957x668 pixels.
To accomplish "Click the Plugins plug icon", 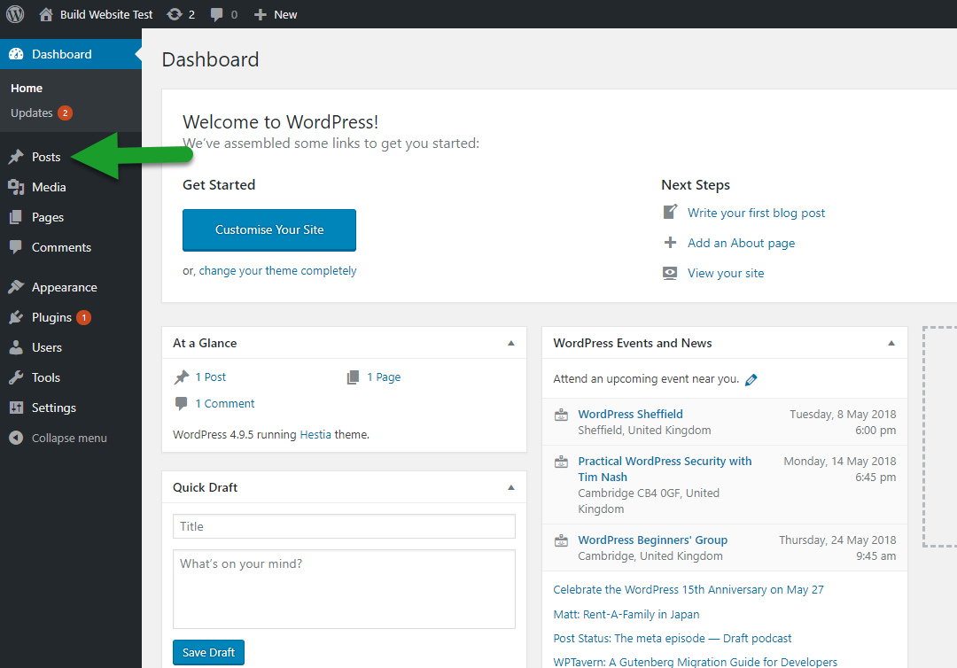I will 16,317.
